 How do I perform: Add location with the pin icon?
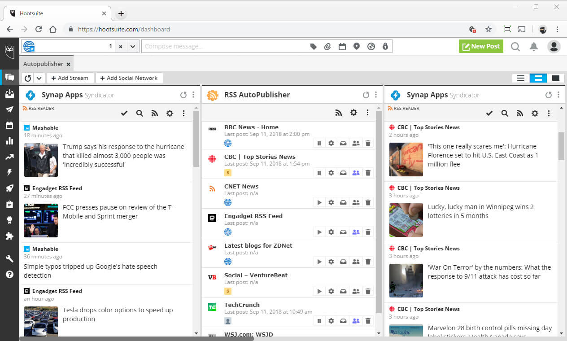pyautogui.click(x=357, y=46)
